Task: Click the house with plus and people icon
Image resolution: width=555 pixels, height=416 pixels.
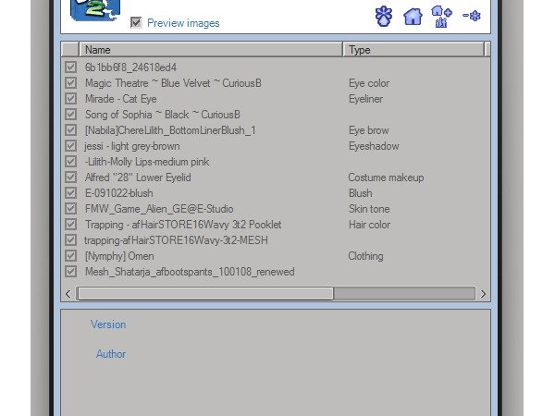Action: [x=441, y=17]
